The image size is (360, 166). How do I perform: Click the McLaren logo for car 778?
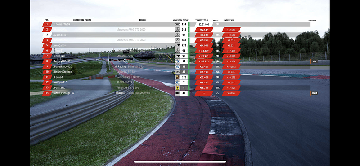click(x=177, y=45)
